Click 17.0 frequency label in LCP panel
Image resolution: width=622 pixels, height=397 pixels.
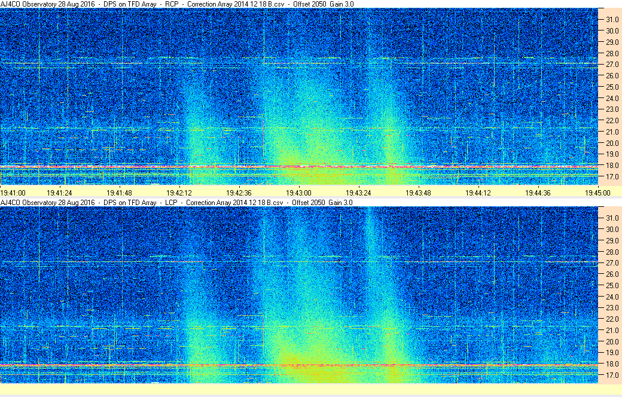[612, 375]
